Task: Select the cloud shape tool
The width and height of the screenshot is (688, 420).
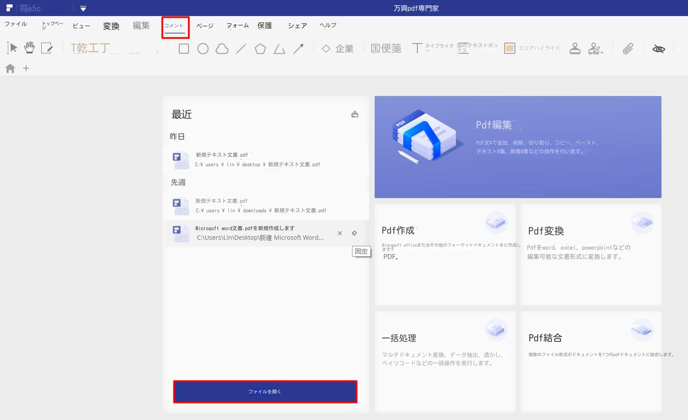Action: 222,49
